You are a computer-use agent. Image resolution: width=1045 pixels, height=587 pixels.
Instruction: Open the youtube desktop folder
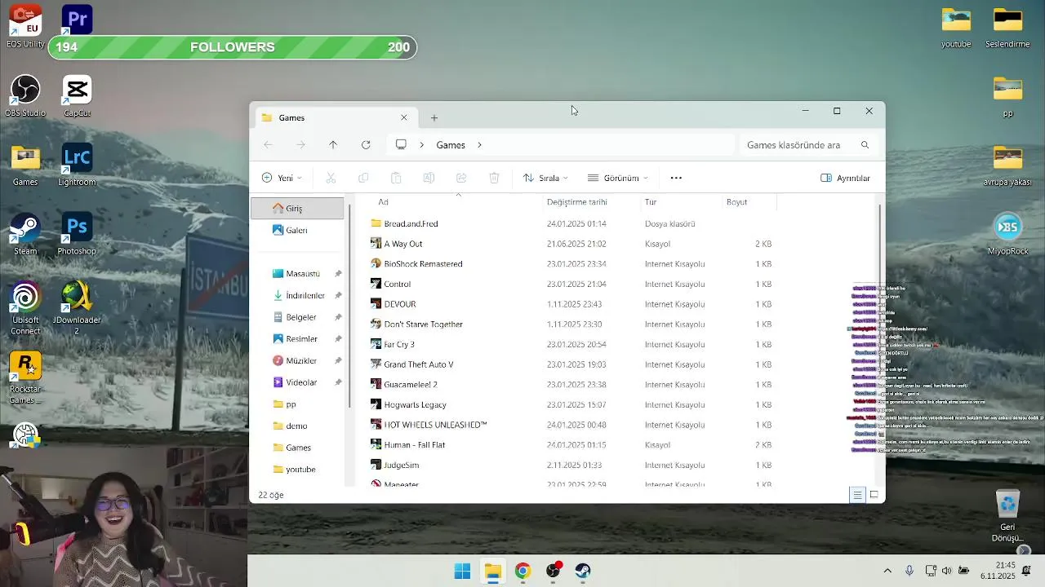pos(956,28)
